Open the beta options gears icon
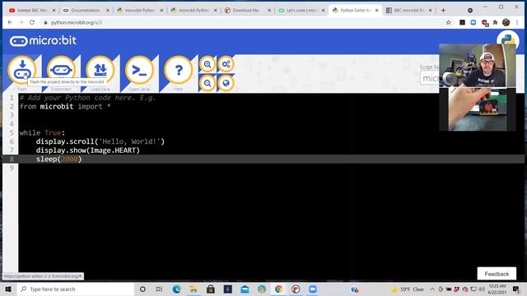 point(226,64)
